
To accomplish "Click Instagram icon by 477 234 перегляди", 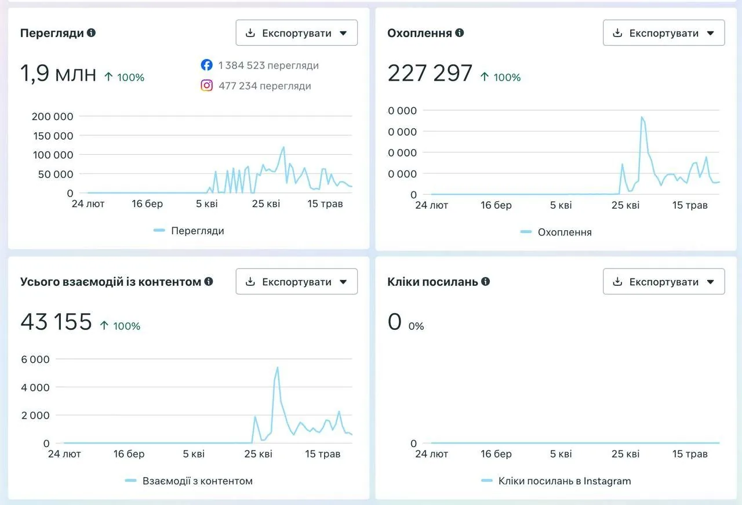I will point(207,86).
